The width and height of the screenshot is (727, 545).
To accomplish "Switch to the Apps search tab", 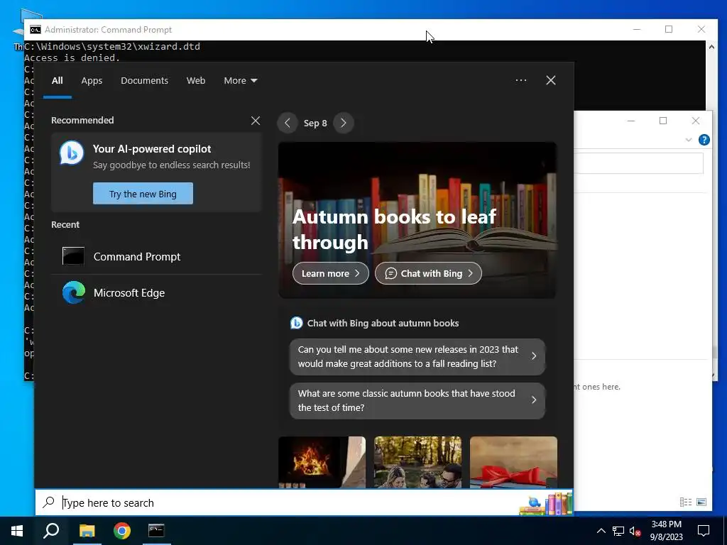I will [x=92, y=81].
